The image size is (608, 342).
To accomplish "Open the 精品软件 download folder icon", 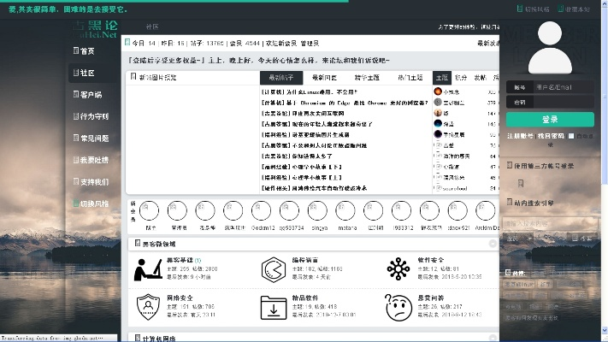I will (273, 305).
